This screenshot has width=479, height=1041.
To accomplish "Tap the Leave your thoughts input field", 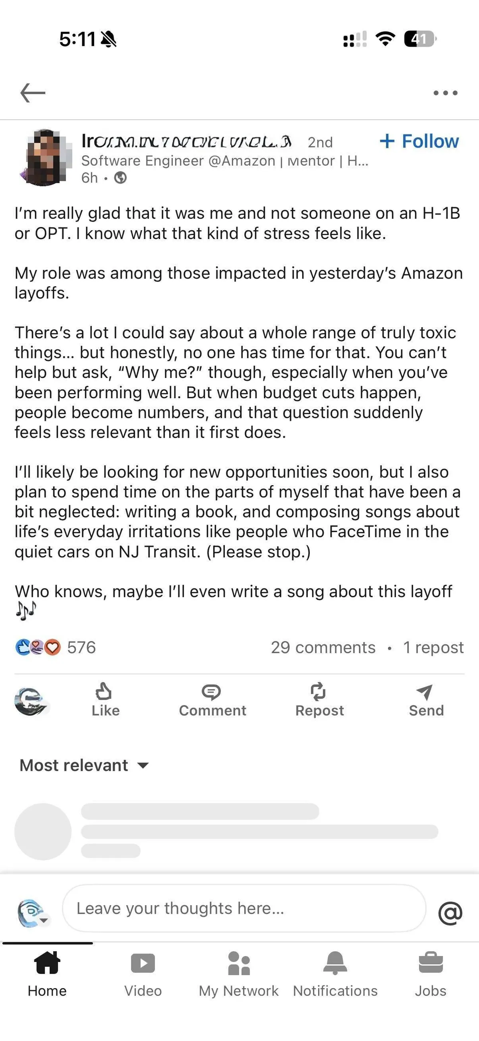I will point(244,909).
